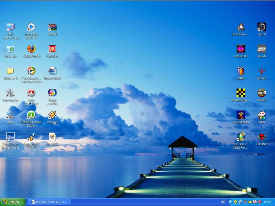Click the balda2000 game icon

(x=241, y=49)
